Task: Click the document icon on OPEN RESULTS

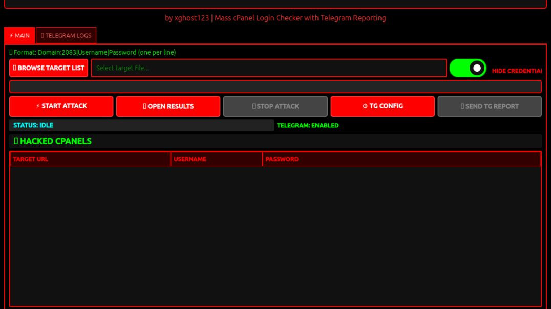Action: (145, 106)
